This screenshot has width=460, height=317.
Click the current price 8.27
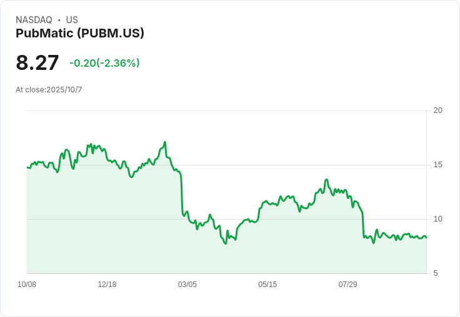37,62
